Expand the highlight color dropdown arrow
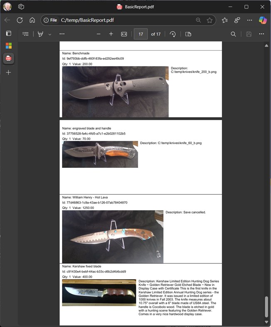271x327 pixels. [x=50, y=34]
